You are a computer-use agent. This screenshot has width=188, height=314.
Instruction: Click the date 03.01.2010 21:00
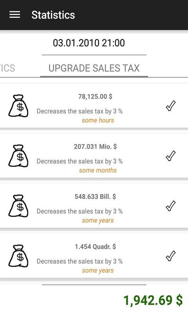[89, 43]
